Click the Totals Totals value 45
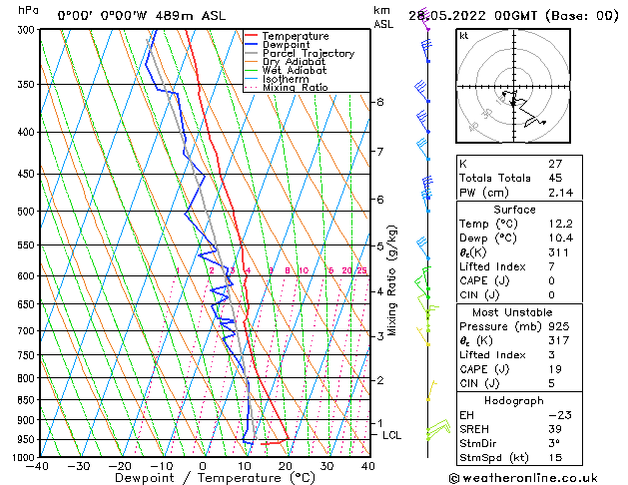628x485 pixels. click(555, 178)
